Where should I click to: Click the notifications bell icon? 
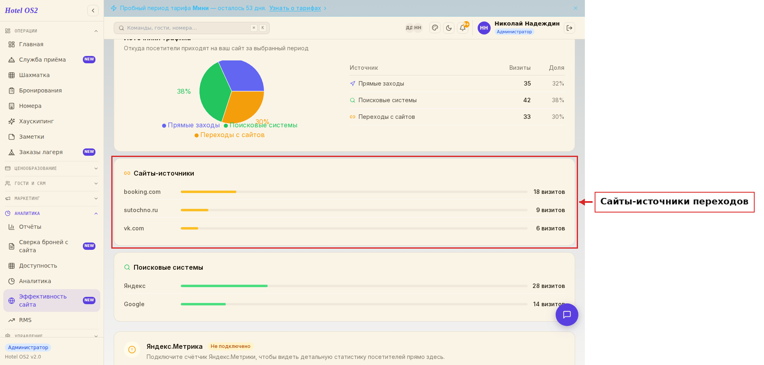point(463,28)
